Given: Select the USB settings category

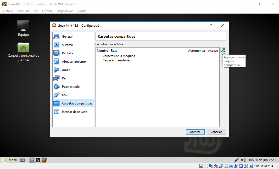Looking at the screenshot, I should click(65, 95).
